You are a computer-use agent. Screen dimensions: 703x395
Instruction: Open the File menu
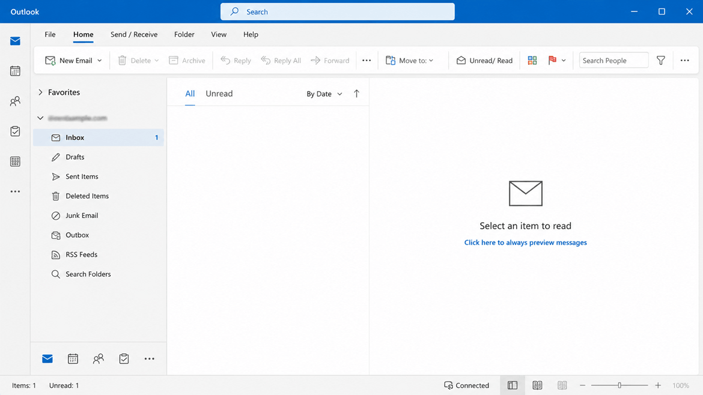tap(50, 34)
